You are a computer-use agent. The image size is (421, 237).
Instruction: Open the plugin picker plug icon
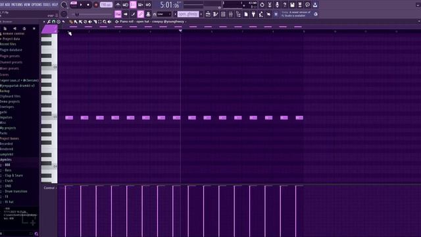pyautogui.click(x=253, y=14)
